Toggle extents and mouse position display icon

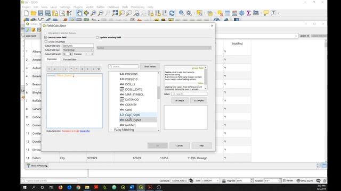191,180
